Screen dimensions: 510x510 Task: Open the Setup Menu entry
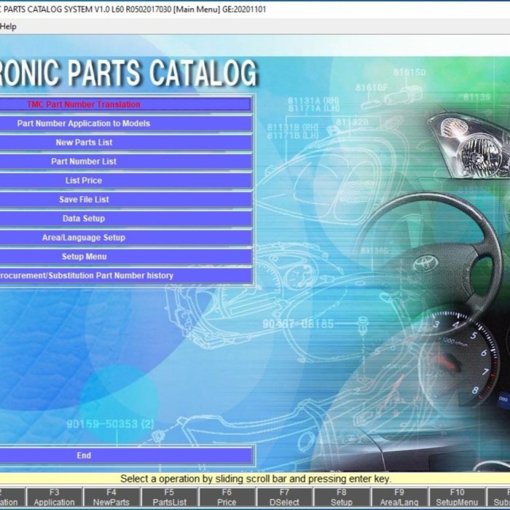[125, 256]
